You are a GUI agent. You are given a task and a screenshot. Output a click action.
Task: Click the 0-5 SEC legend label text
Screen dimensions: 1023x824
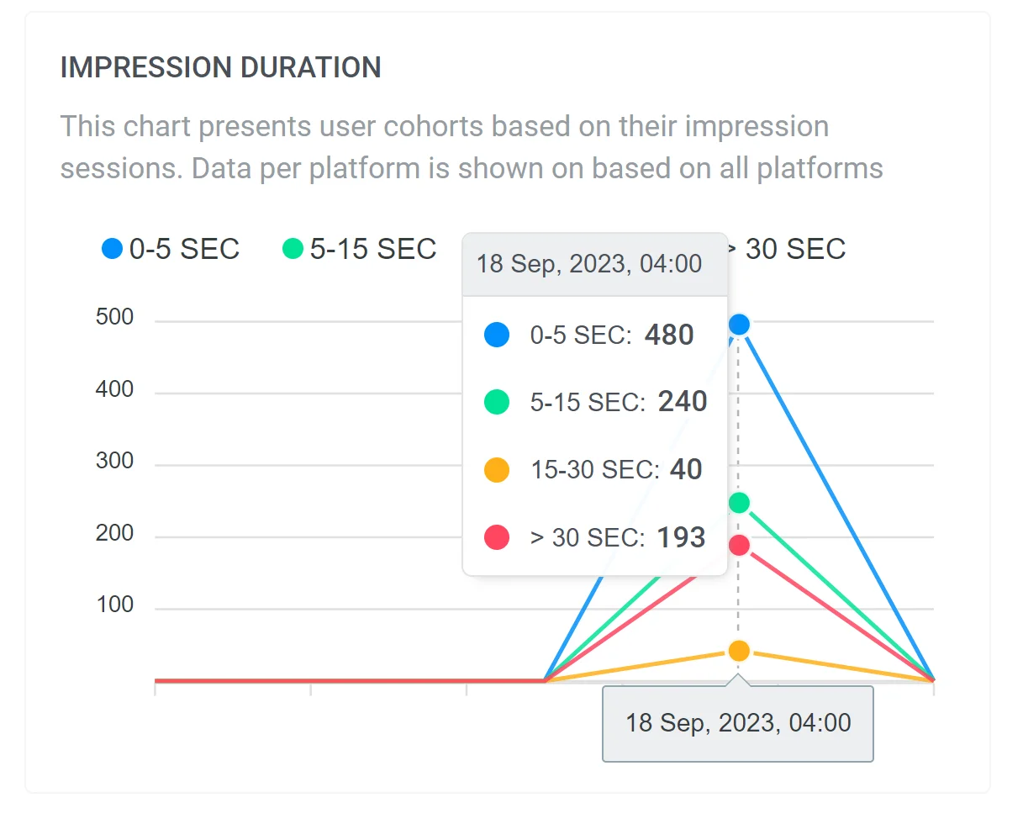pos(184,249)
